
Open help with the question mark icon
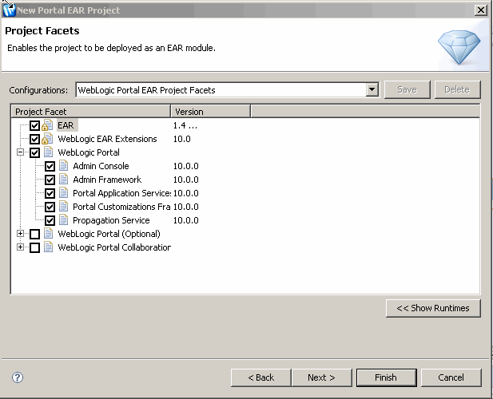tap(18, 377)
